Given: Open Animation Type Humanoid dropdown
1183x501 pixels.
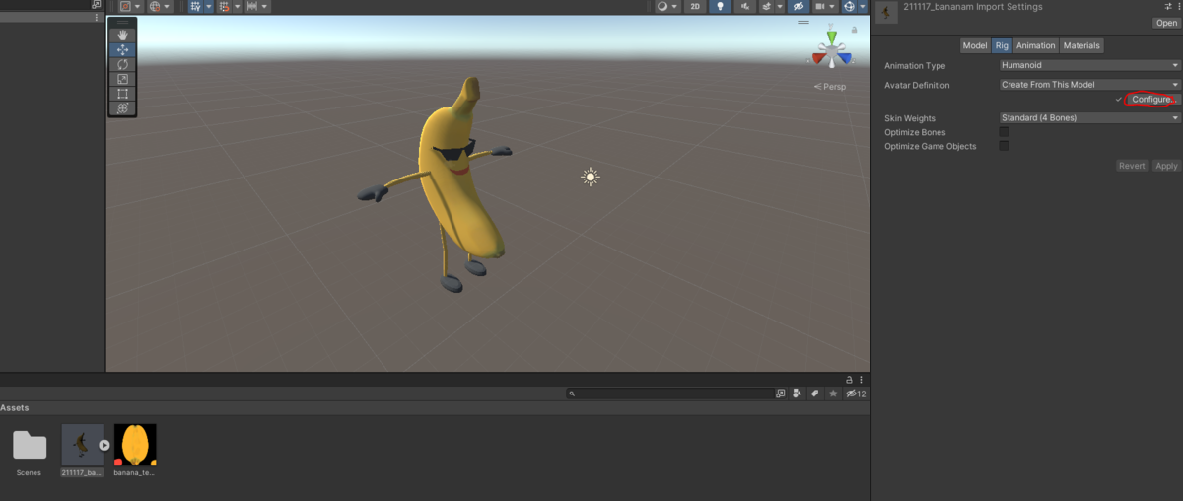Looking at the screenshot, I should pos(1089,65).
